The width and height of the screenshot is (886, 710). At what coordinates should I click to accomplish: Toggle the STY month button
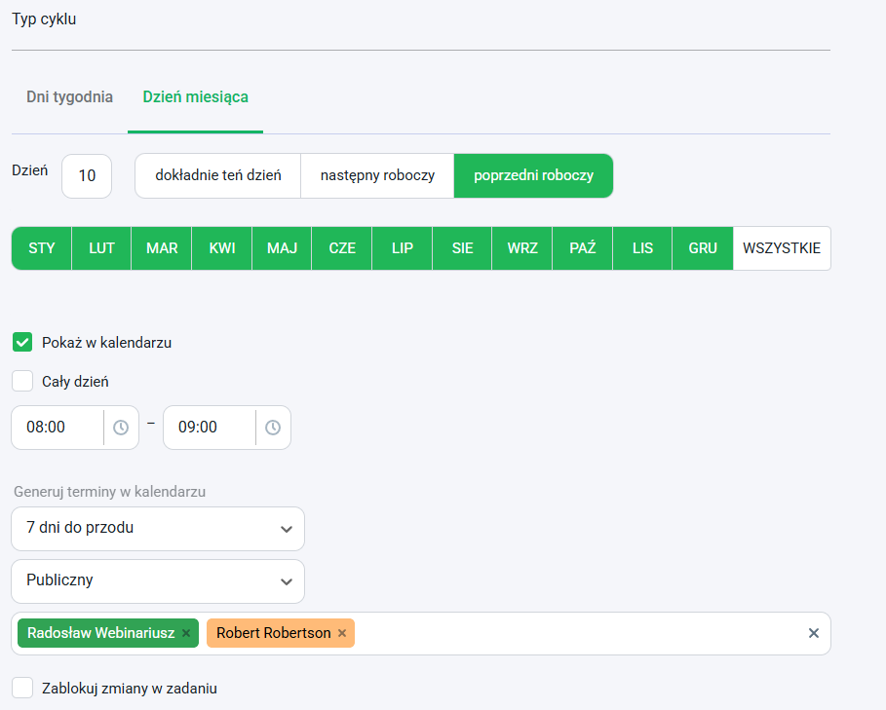click(42, 248)
